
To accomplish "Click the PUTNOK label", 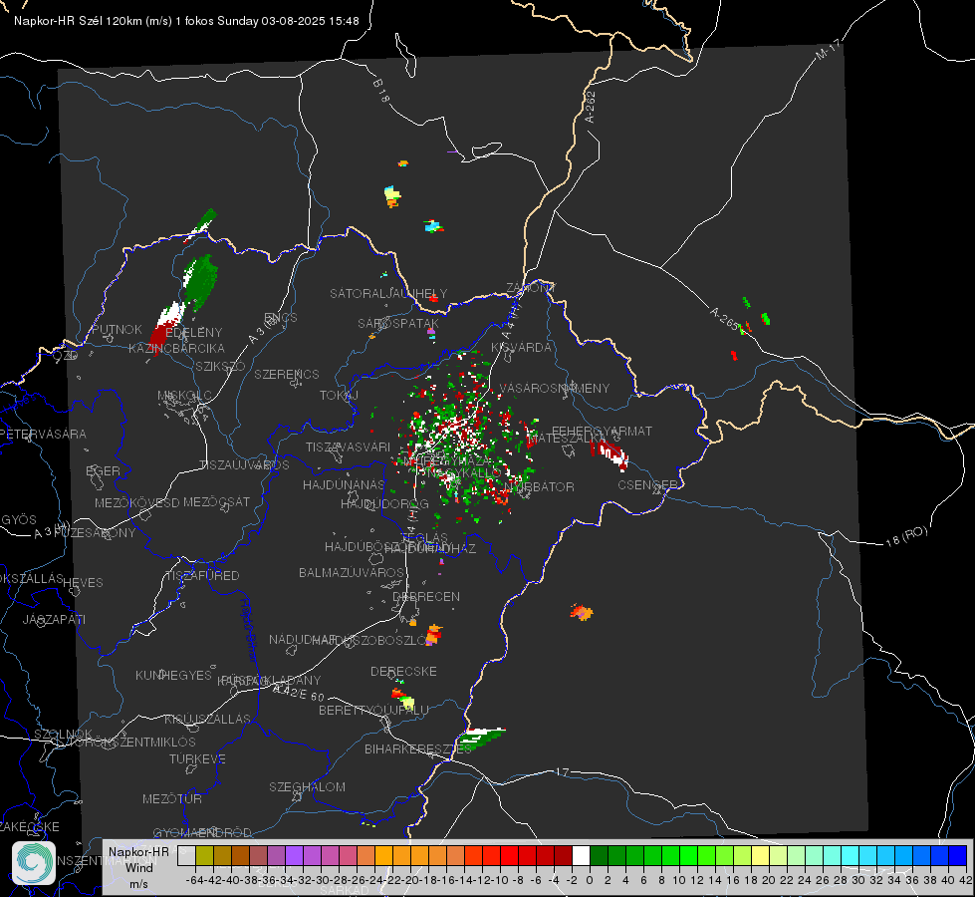I will (117, 329).
